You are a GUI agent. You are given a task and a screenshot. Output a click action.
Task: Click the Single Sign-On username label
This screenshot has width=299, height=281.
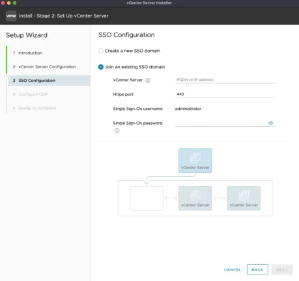point(137,109)
